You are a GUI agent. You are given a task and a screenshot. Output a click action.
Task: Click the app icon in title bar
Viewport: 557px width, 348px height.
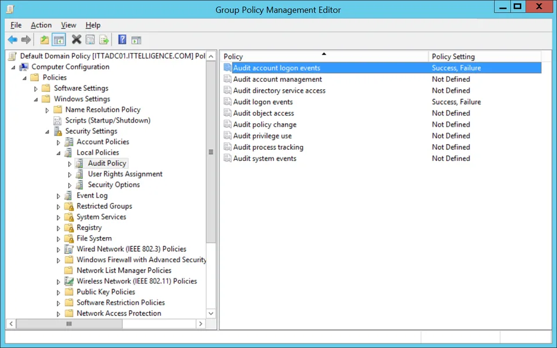pos(10,9)
